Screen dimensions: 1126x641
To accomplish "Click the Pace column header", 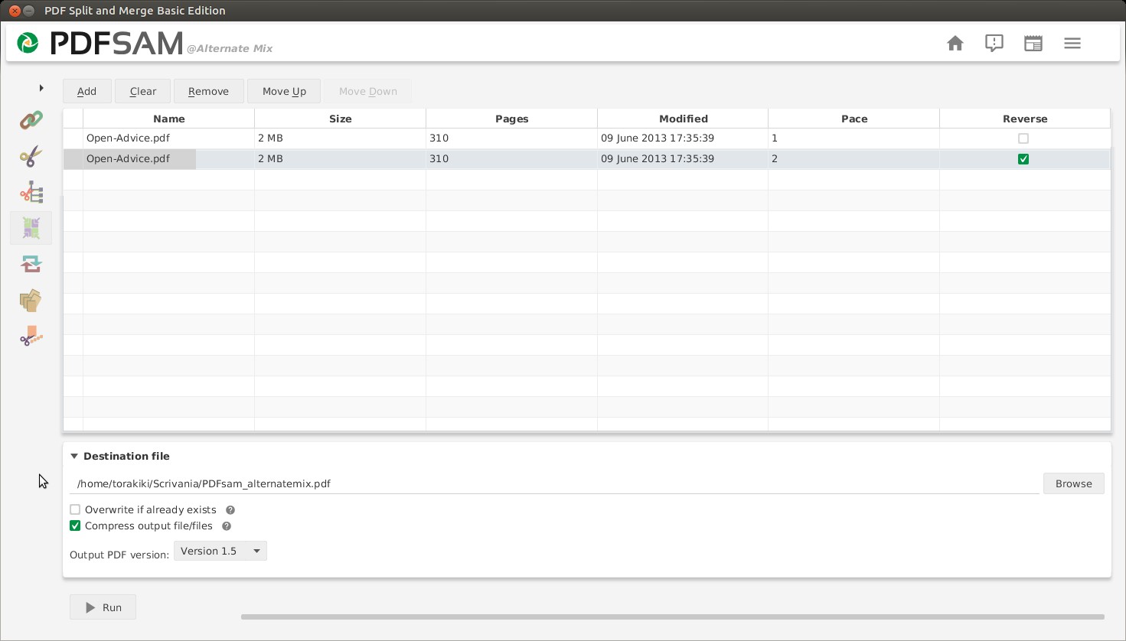I will 854,119.
